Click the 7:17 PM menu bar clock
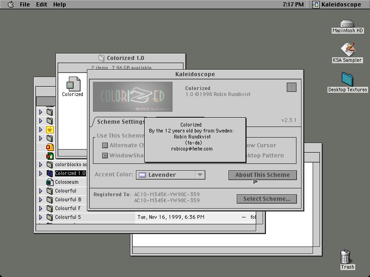 coord(293,5)
